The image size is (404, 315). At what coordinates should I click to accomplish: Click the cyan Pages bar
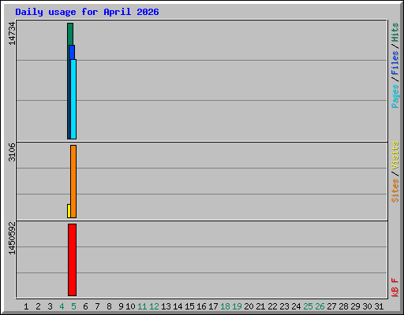[x=73, y=99]
